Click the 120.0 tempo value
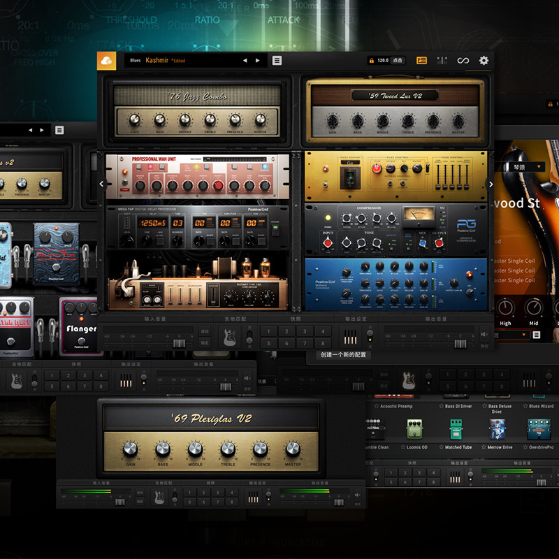The image size is (559, 559). coord(383,61)
